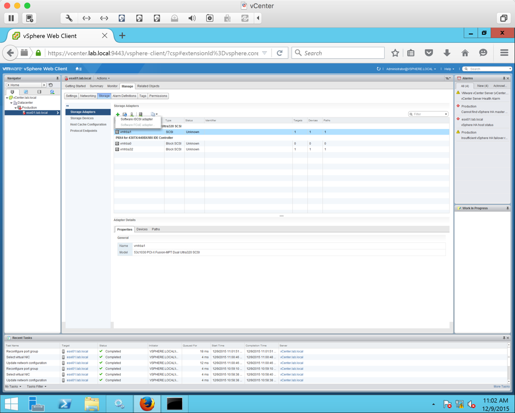This screenshot has height=413, width=515.
Task: Click the refresh icon beside Administrator account
Action: click(378, 69)
